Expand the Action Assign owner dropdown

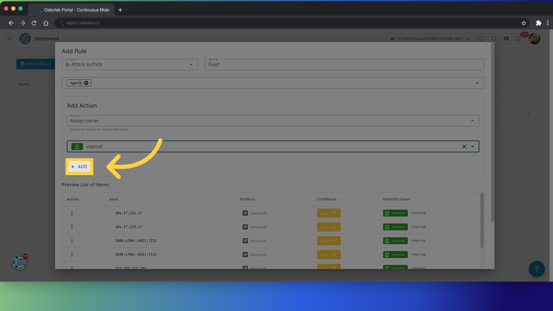point(472,121)
